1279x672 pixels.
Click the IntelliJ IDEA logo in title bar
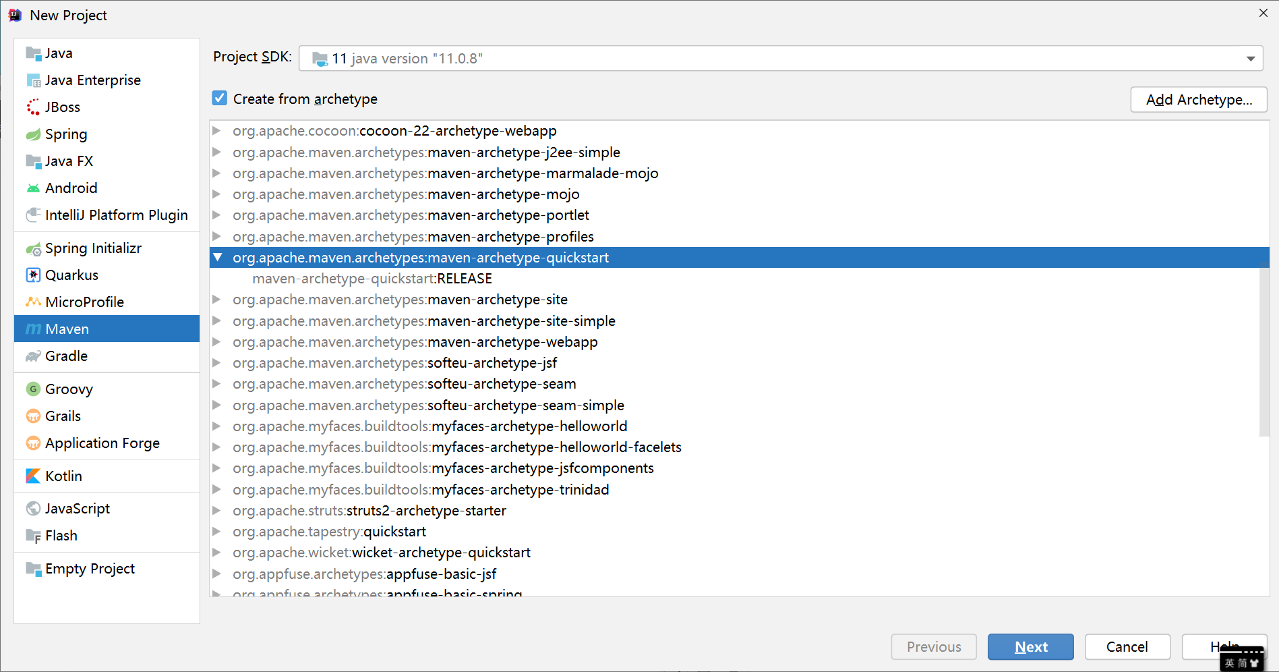[x=15, y=15]
